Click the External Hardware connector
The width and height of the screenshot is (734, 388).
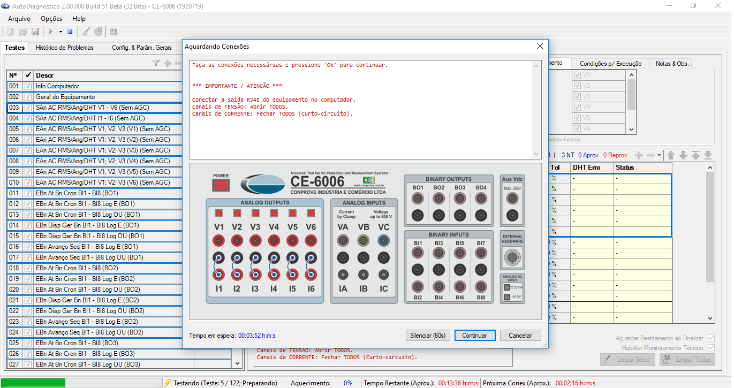(x=512, y=258)
